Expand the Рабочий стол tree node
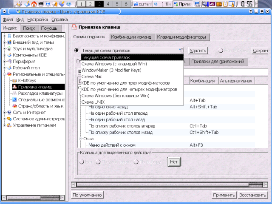Screen dimensions: 272x204 tap(4, 68)
